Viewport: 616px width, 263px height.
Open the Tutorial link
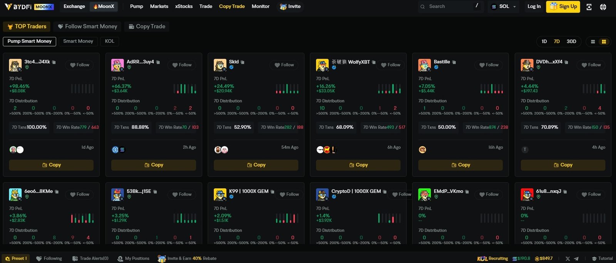[602, 259]
